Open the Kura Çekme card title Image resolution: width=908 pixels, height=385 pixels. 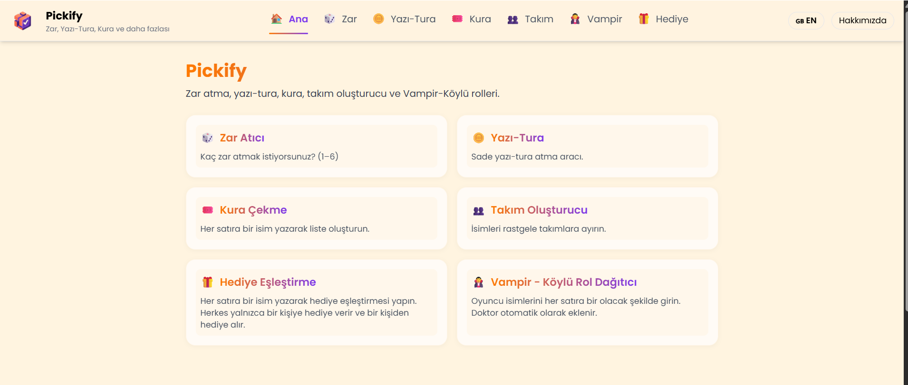pos(253,210)
